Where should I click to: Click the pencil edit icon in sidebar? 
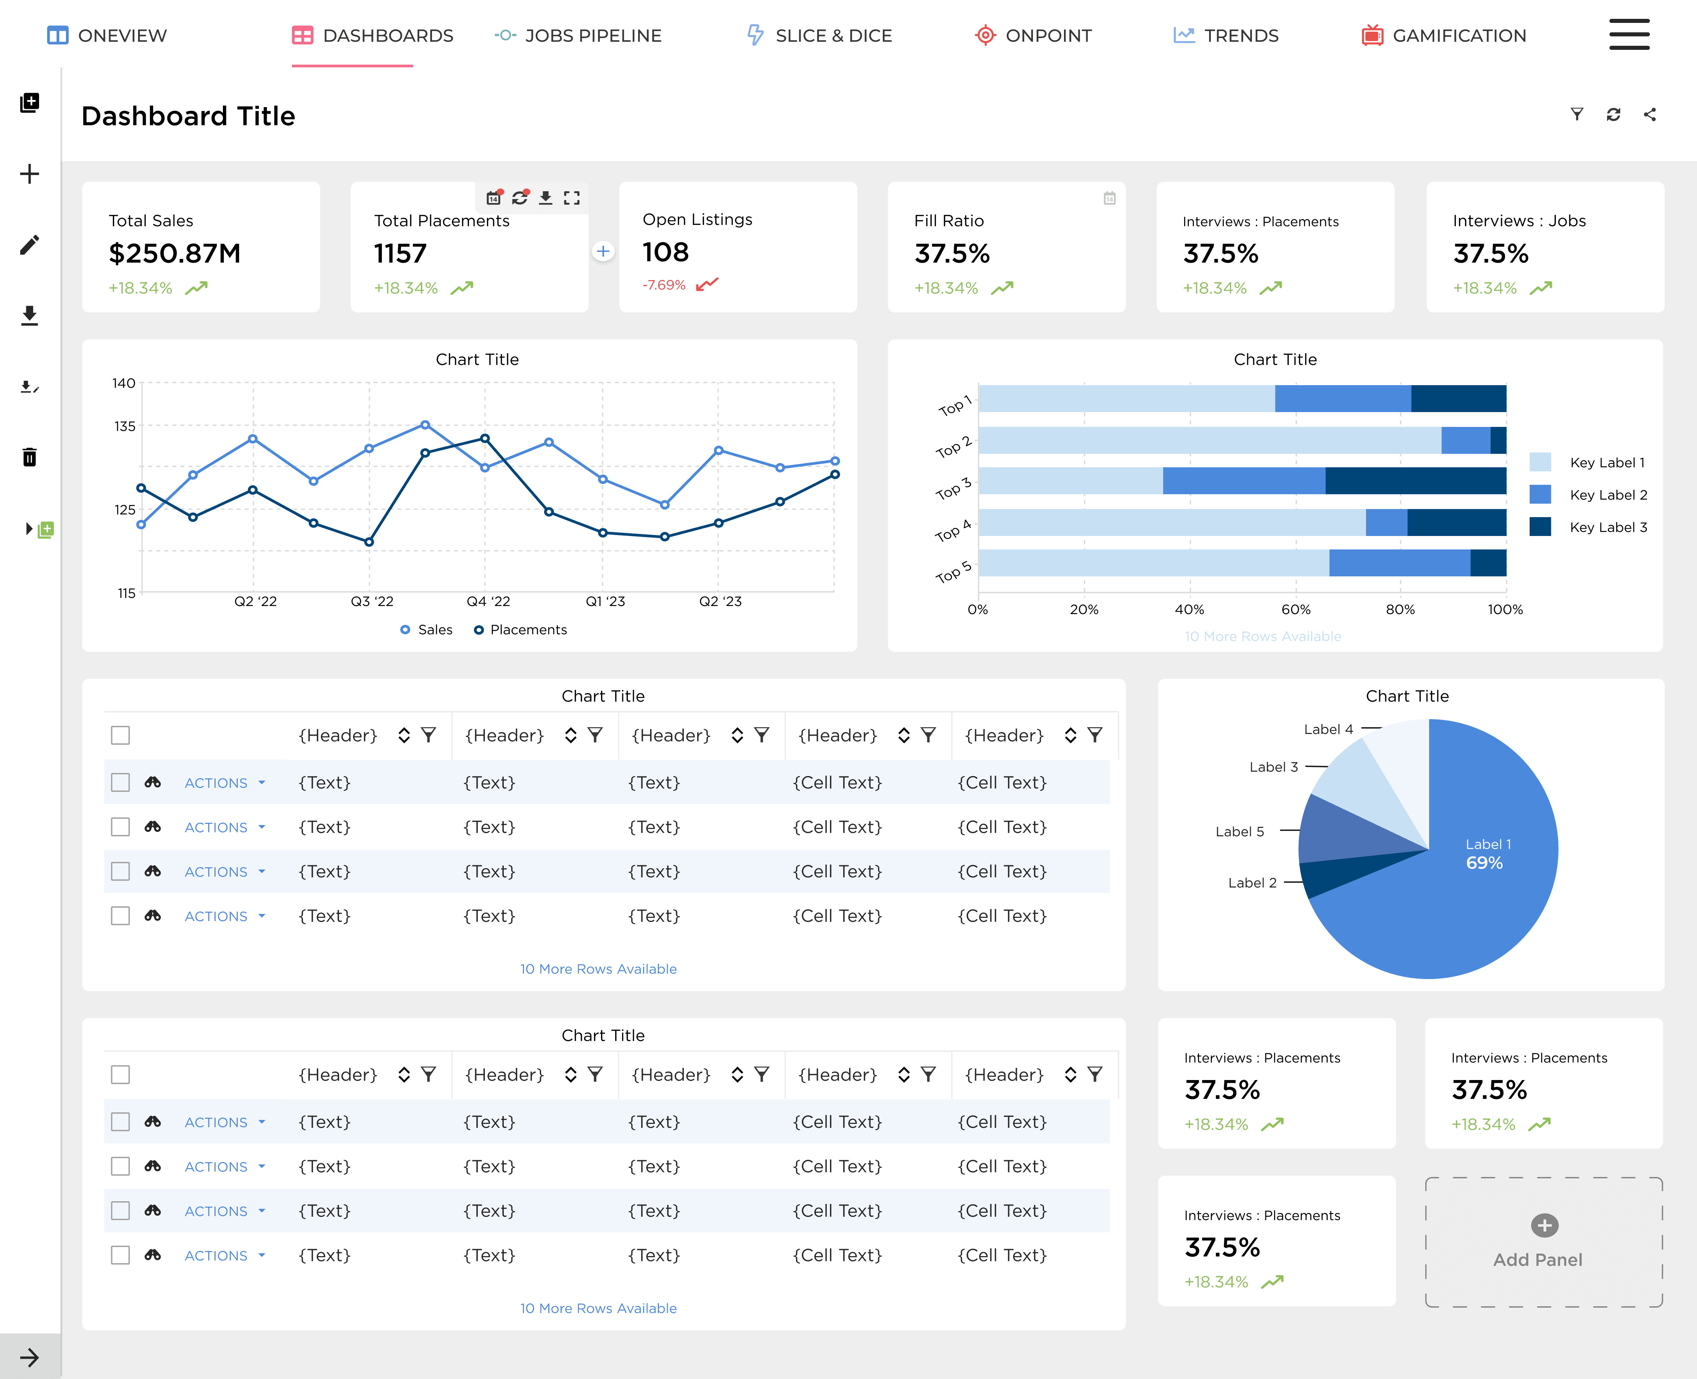tap(29, 245)
